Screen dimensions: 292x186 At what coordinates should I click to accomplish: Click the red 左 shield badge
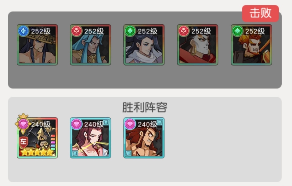tap(23, 142)
